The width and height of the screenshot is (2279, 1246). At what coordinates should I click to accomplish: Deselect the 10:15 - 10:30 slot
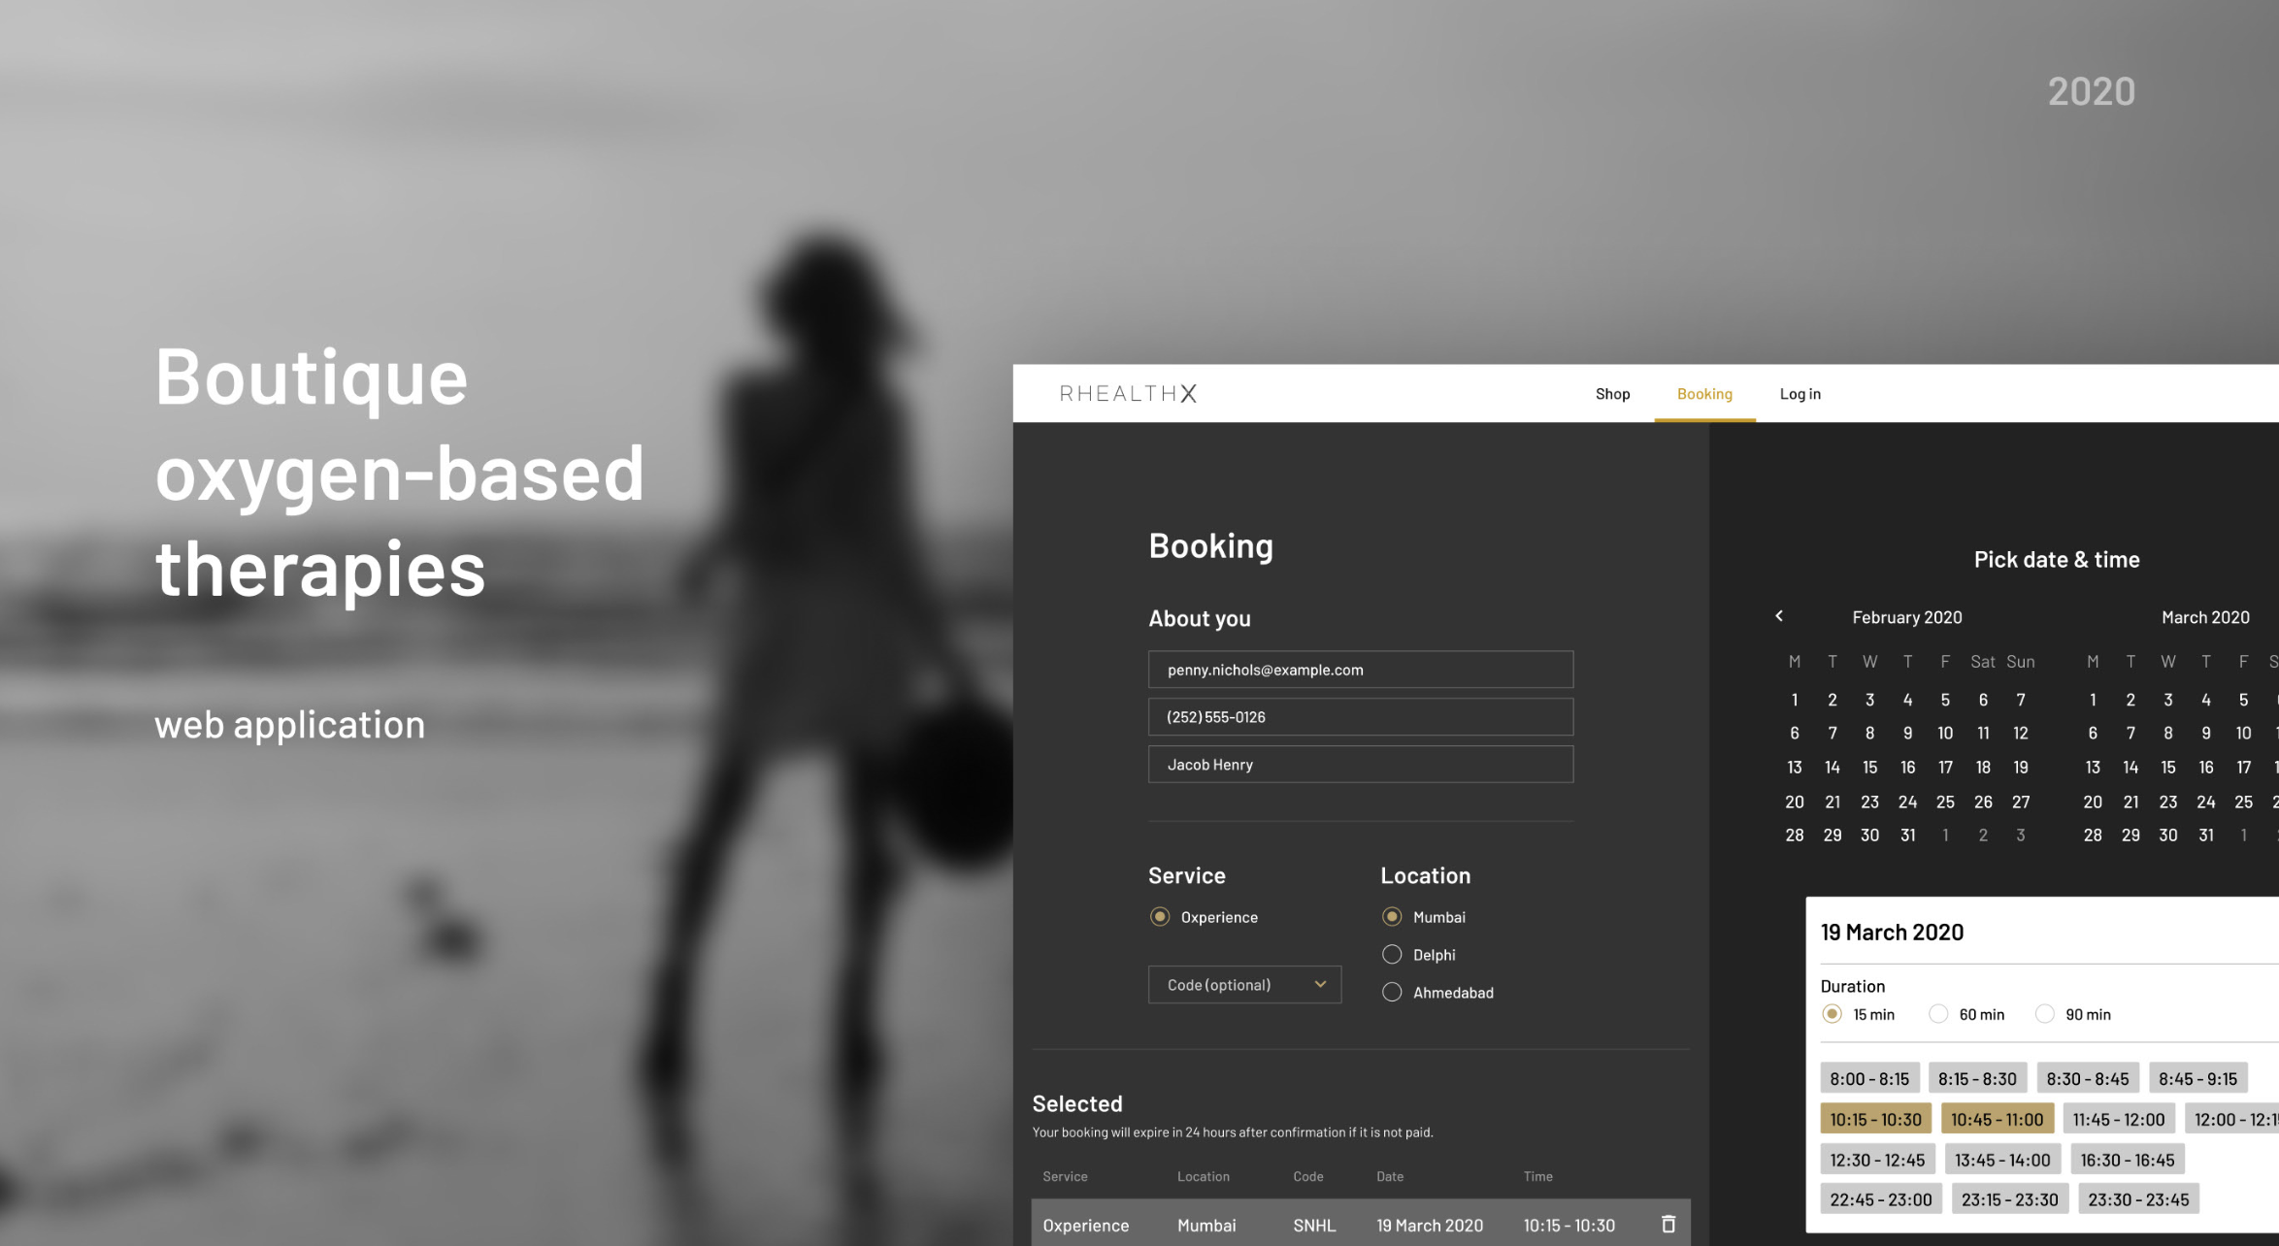tap(1875, 1120)
